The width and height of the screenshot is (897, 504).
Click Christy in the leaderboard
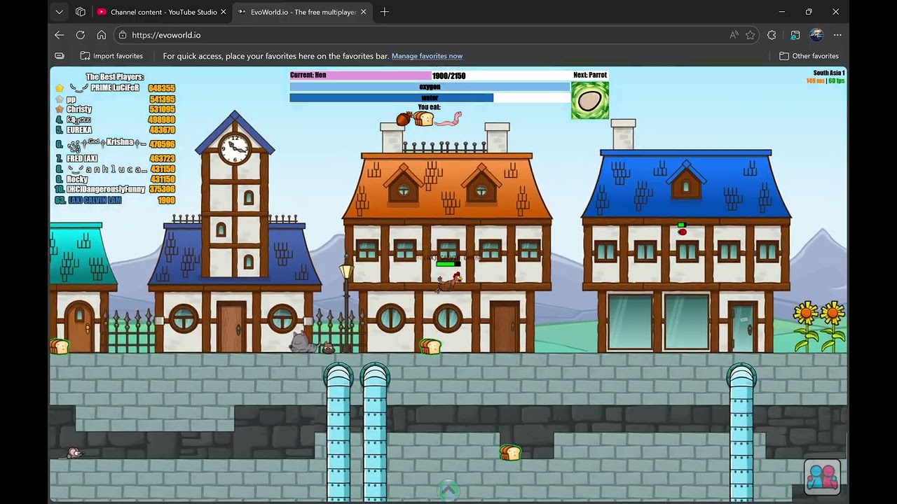tap(79, 109)
